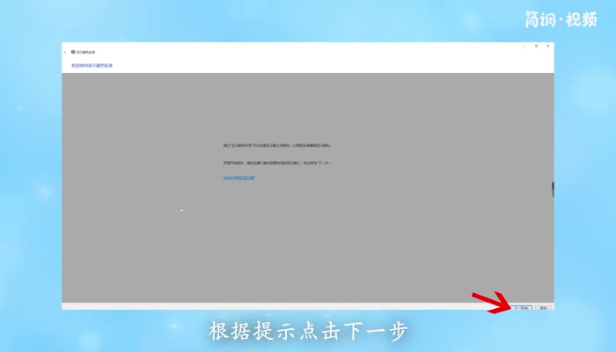Minimize the color calibration window
The width and height of the screenshot is (616, 352).
(524, 46)
